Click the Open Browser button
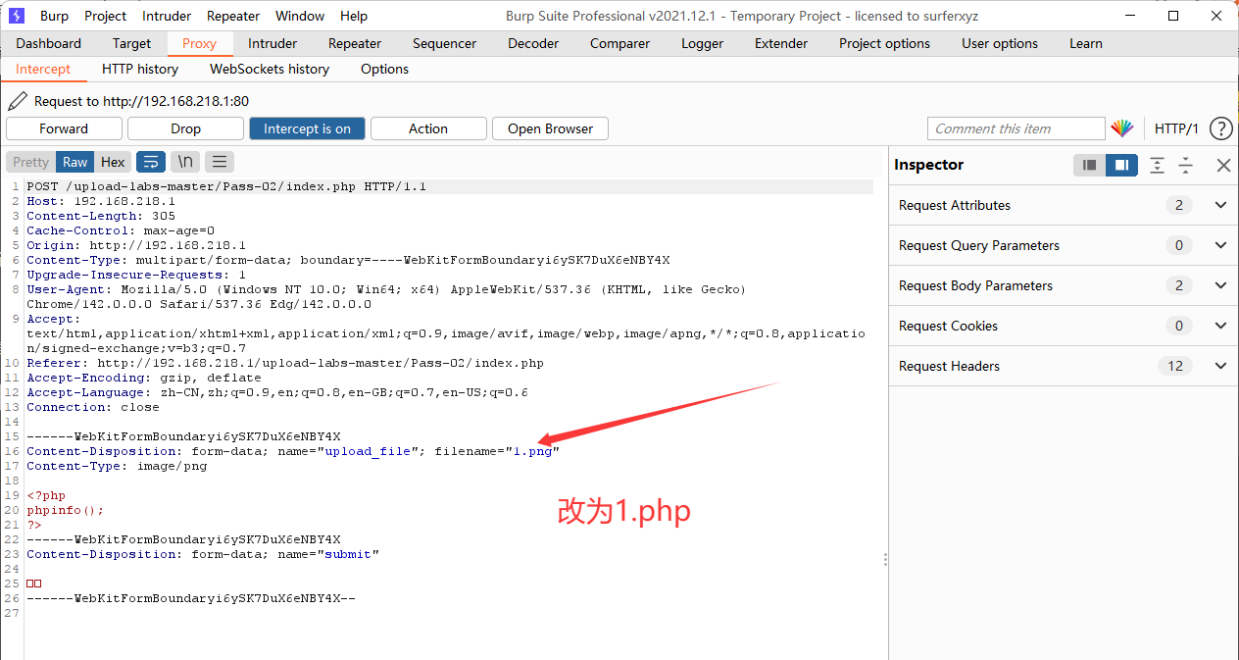The width and height of the screenshot is (1239, 660). coord(550,128)
